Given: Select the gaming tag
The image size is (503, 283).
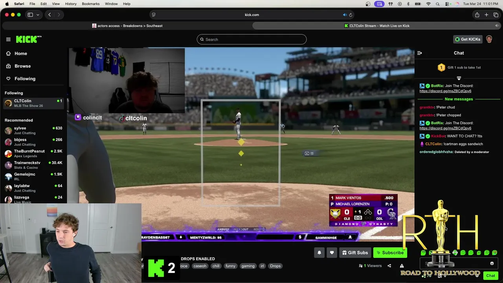Looking at the screenshot, I should (248, 266).
